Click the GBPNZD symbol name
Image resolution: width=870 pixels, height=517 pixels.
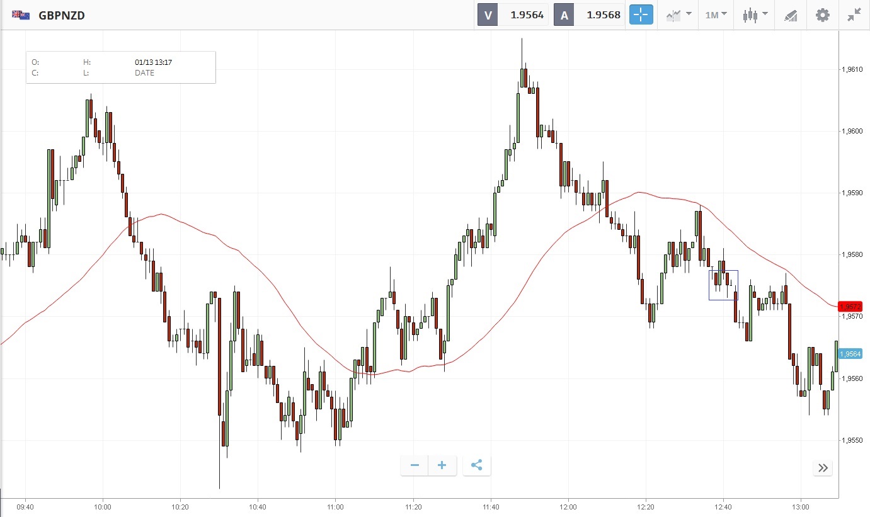pos(62,15)
